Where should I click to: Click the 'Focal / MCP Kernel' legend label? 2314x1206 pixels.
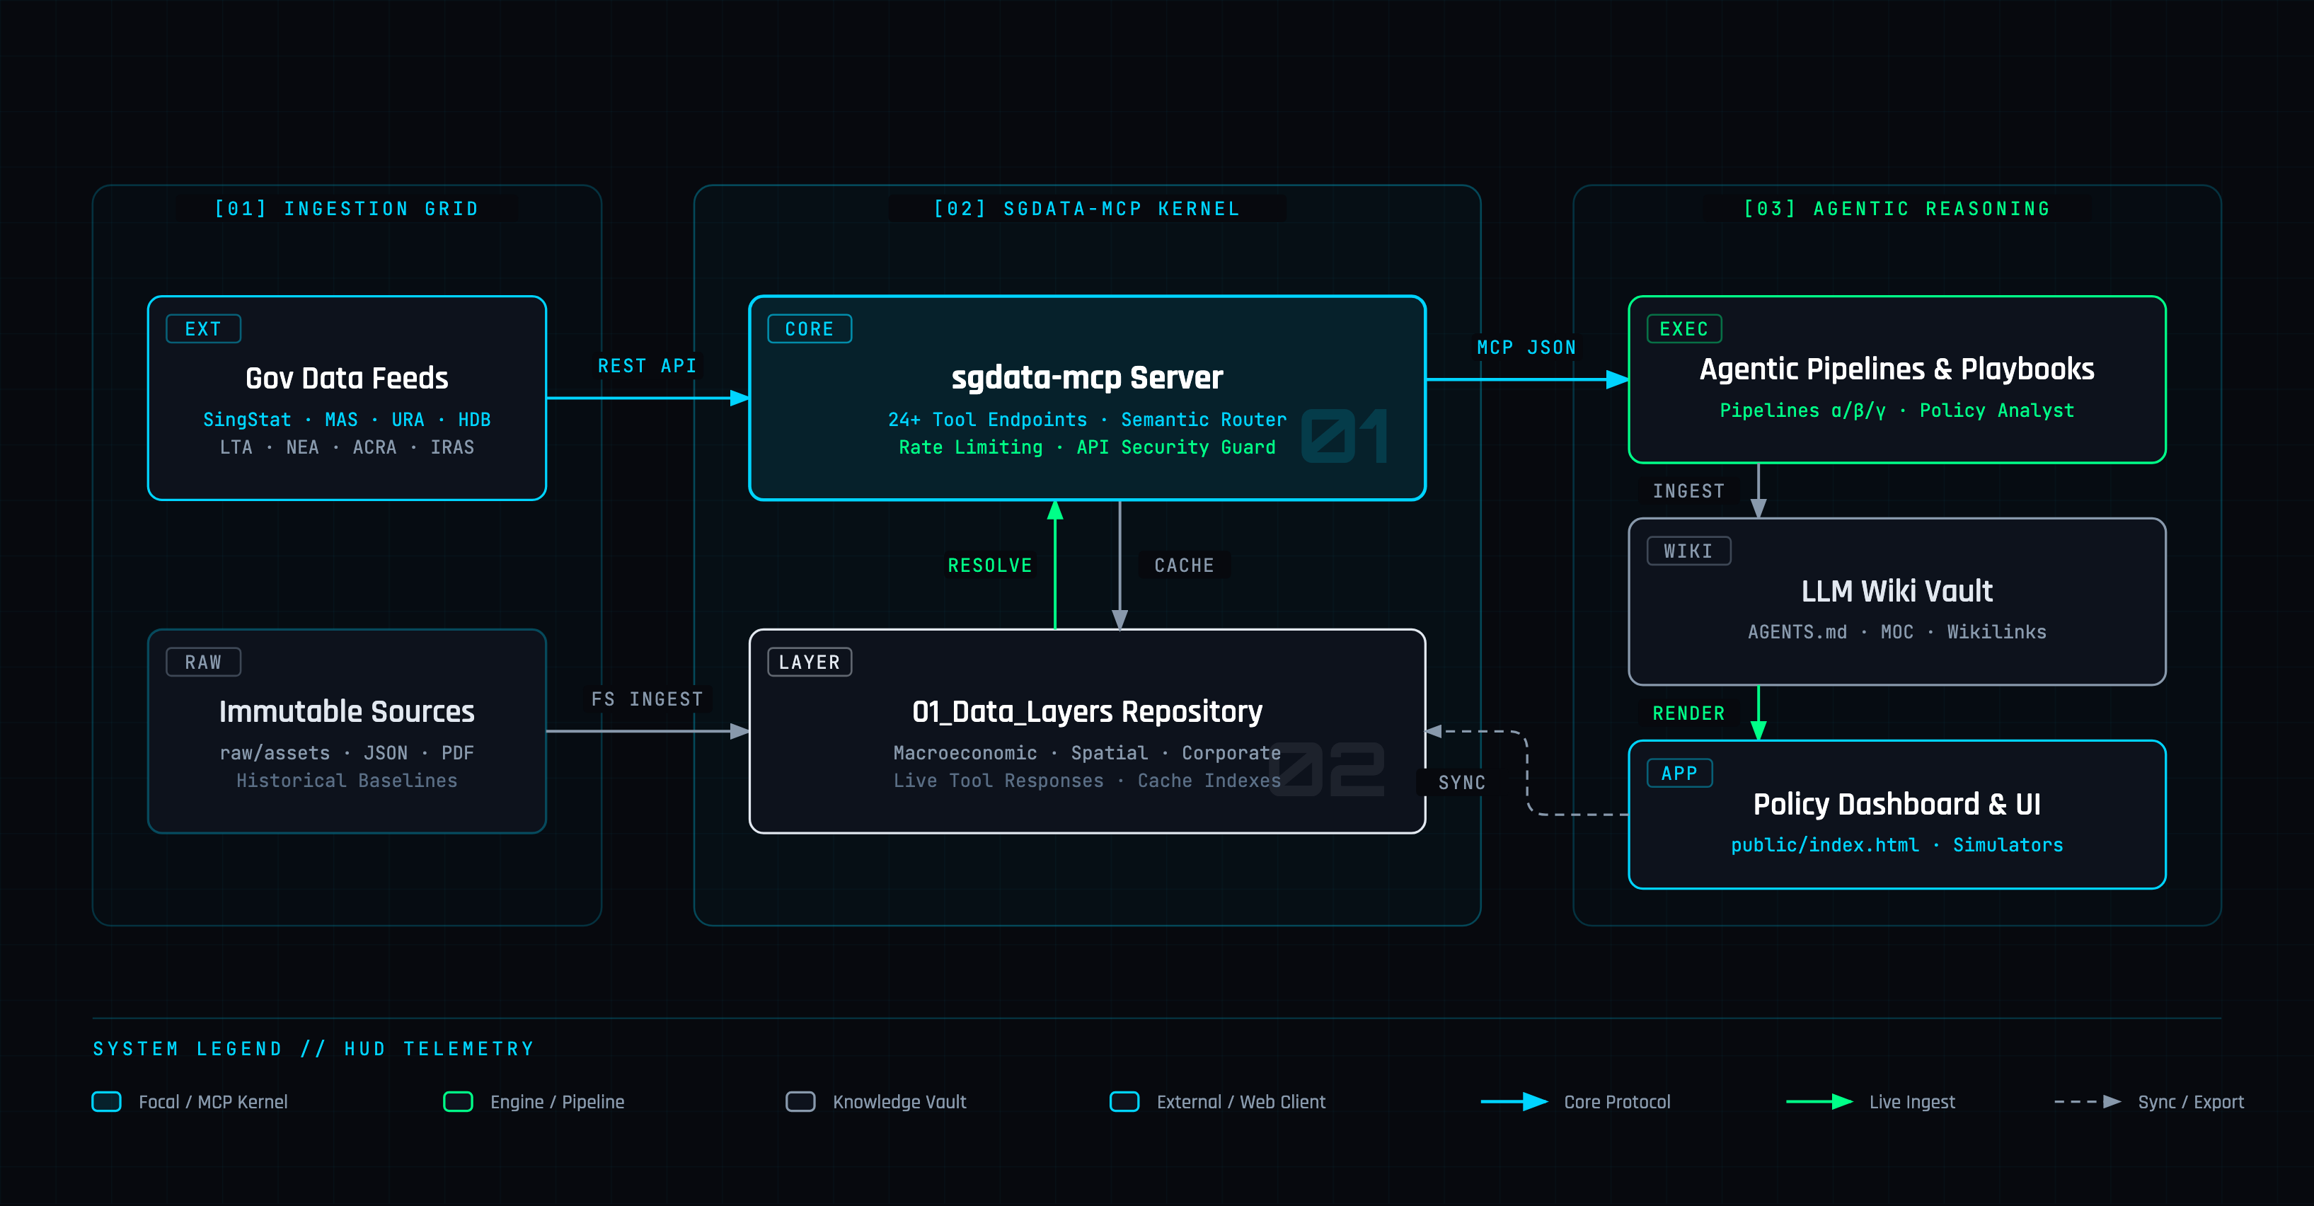point(213,1102)
